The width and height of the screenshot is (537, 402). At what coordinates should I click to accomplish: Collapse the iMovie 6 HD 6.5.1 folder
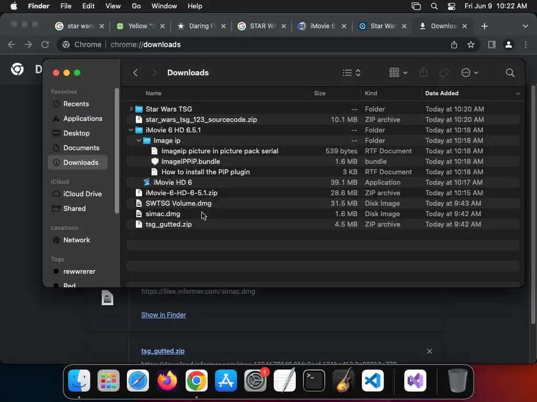(131, 130)
